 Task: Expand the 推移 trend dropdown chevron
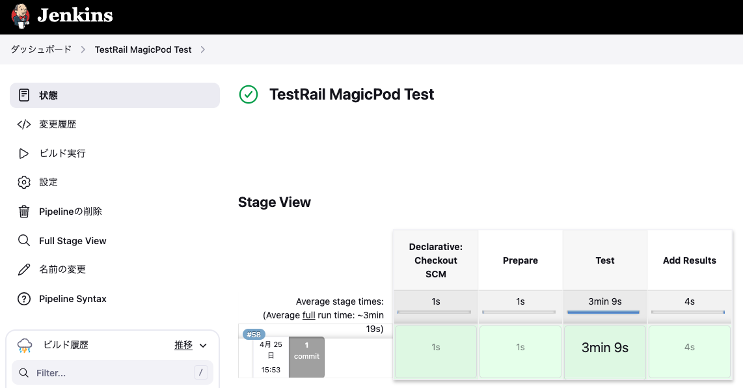click(x=203, y=345)
